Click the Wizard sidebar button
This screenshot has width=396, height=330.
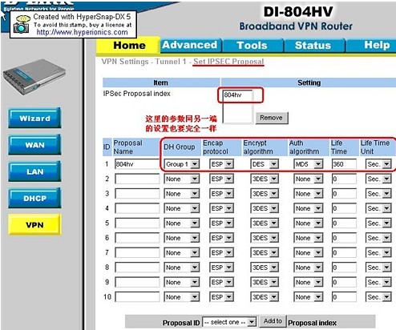coord(34,118)
